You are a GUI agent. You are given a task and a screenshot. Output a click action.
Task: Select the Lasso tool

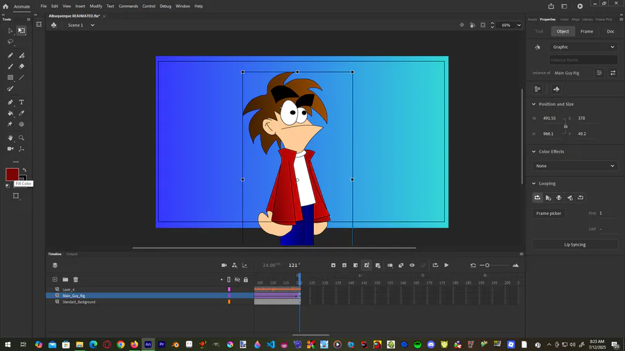point(10,42)
